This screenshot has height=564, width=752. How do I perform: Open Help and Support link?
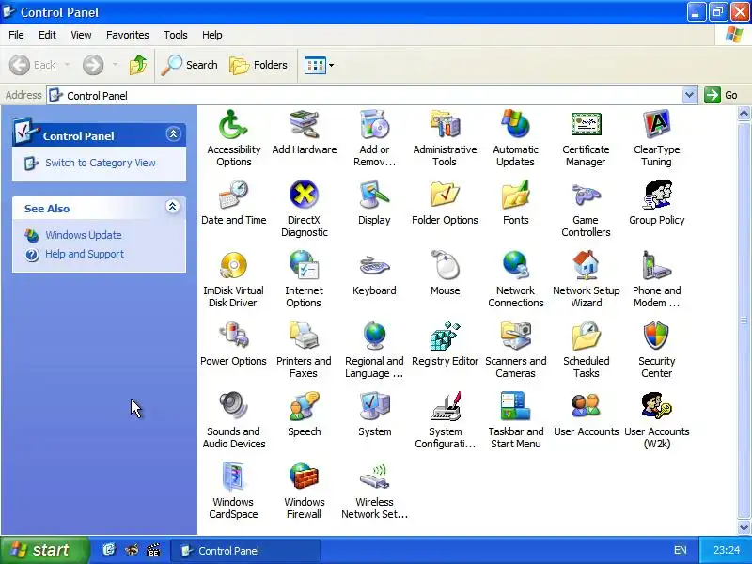click(85, 254)
